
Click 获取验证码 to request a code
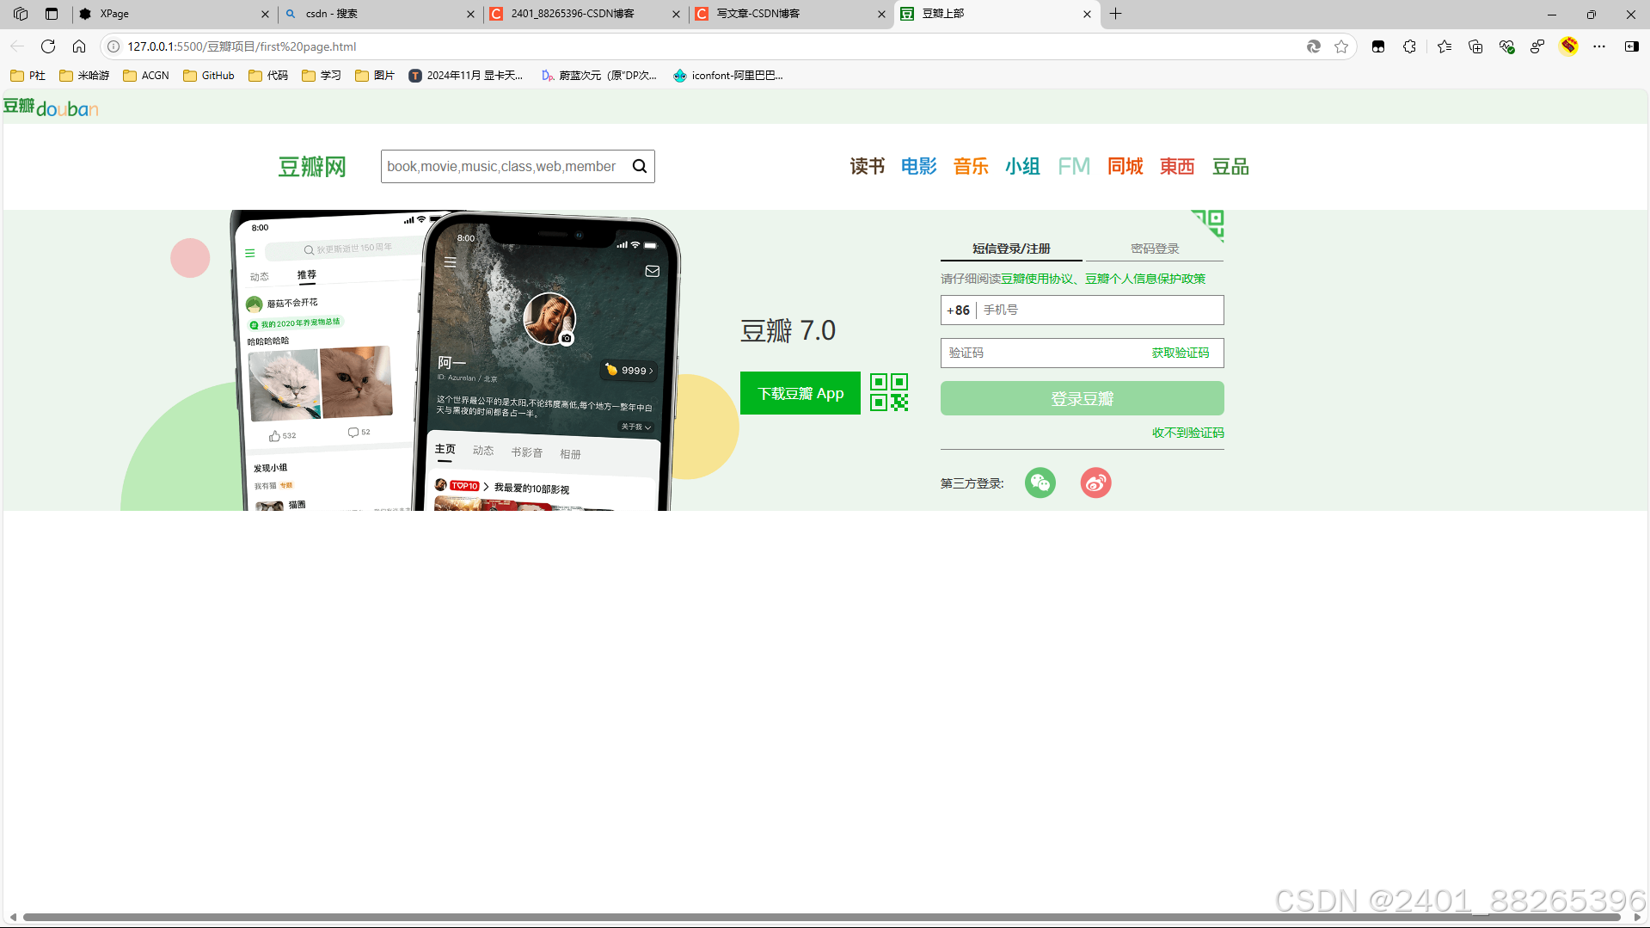pyautogui.click(x=1180, y=353)
